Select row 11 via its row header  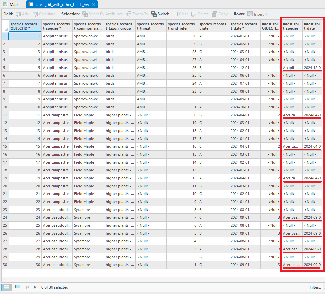(x=5, y=115)
